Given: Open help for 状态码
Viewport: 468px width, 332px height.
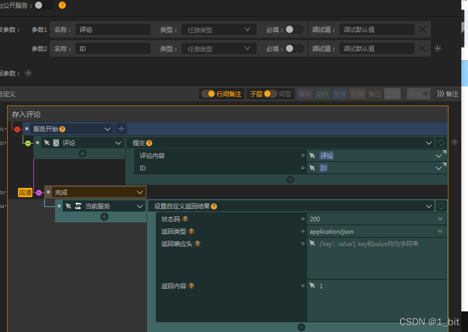Looking at the screenshot, I should [x=185, y=219].
